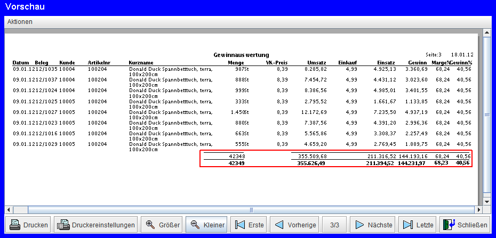This screenshot has height=238, width=496.
Task: Jump to last page with Letzte
Action: click(418, 225)
